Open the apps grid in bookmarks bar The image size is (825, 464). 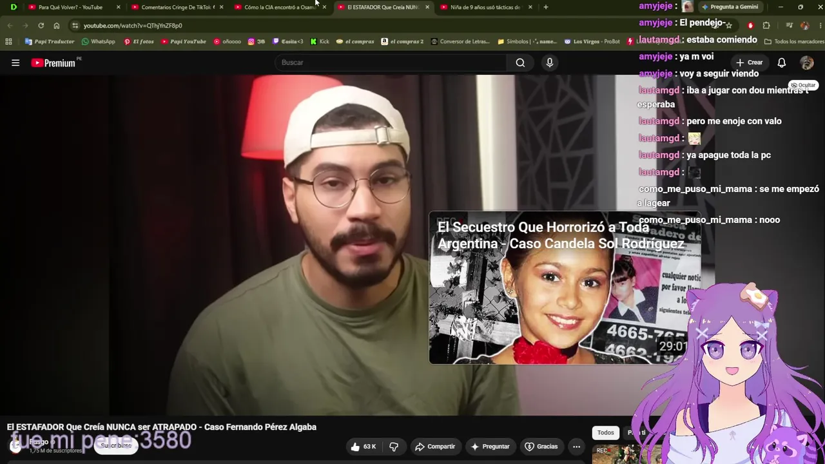tap(8, 41)
